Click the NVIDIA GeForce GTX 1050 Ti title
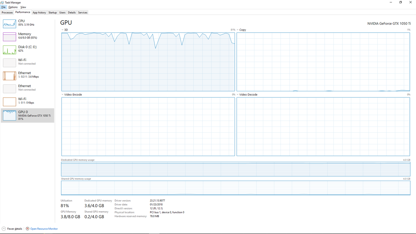 pyautogui.click(x=389, y=24)
